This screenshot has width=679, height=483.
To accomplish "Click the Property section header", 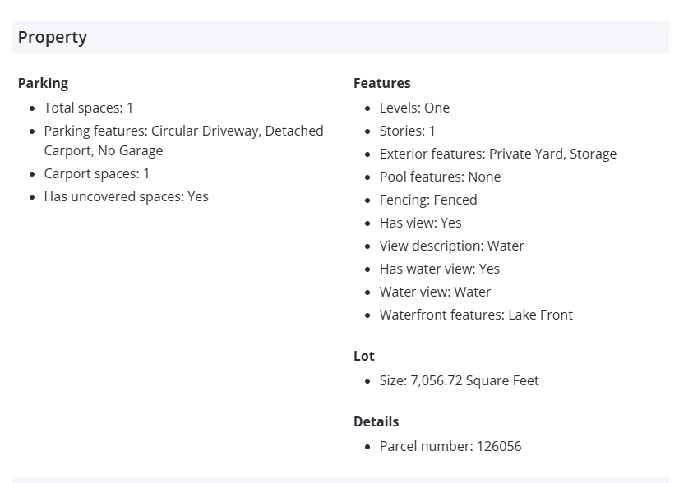I will 53,37.
